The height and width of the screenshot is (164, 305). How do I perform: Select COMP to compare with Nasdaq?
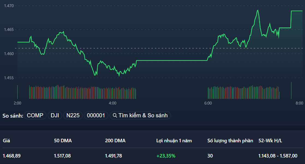(x=35, y=115)
